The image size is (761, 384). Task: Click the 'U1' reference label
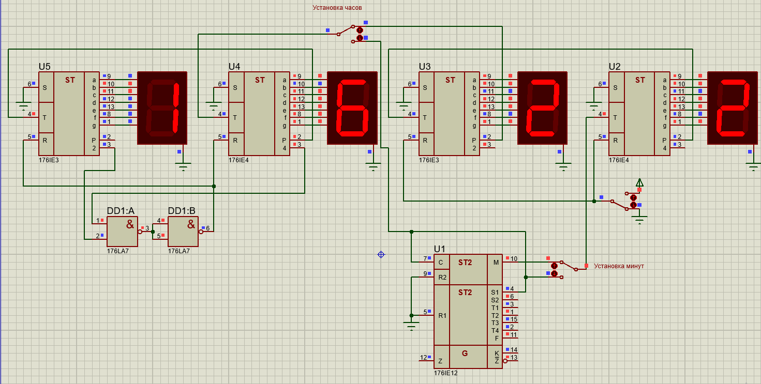(x=440, y=249)
